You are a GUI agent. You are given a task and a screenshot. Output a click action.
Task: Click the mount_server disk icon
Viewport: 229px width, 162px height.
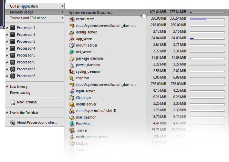[x=72, y=45]
